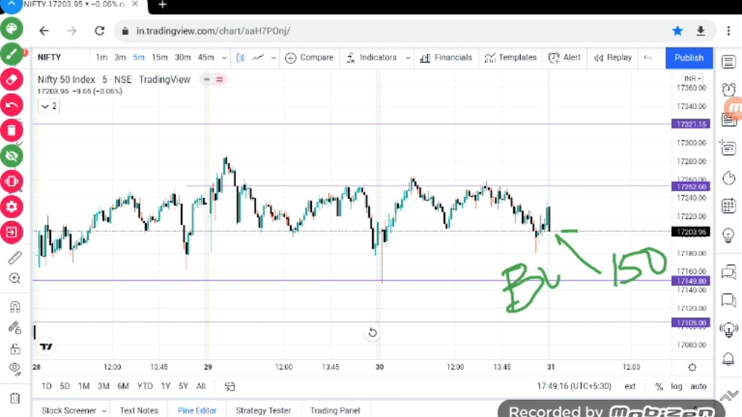The width and height of the screenshot is (742, 417).
Task: Open browser downloads icon
Action: 700,31
